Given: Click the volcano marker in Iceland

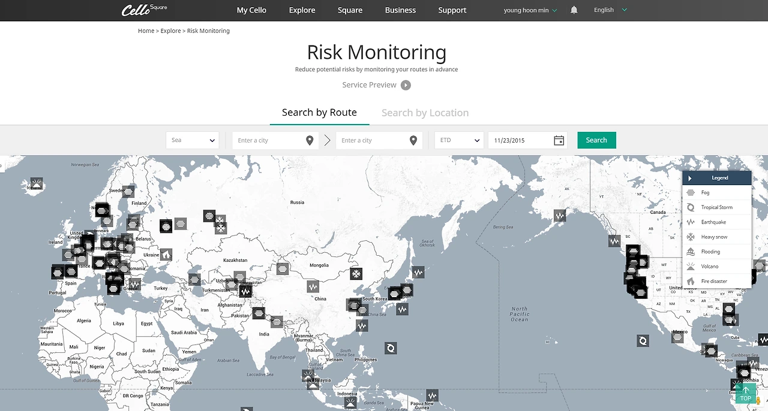Looking at the screenshot, I should [37, 183].
